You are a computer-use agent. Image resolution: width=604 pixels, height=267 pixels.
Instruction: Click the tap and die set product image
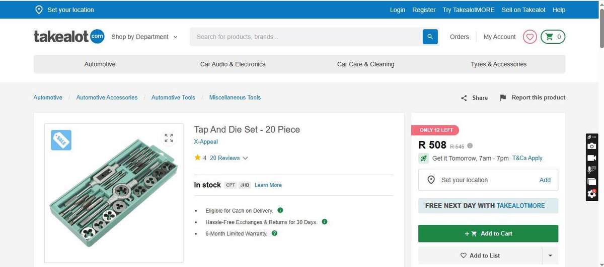(x=114, y=193)
